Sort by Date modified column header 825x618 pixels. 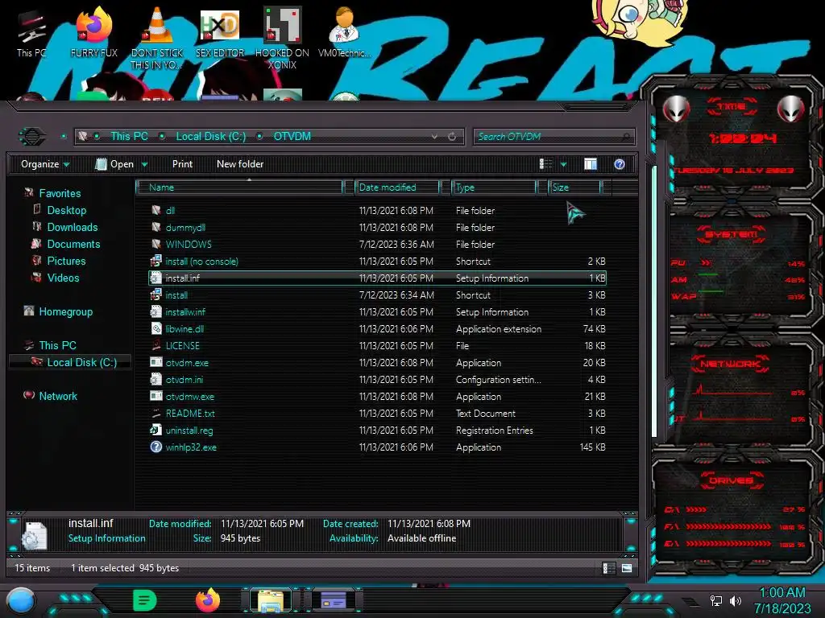click(x=397, y=187)
